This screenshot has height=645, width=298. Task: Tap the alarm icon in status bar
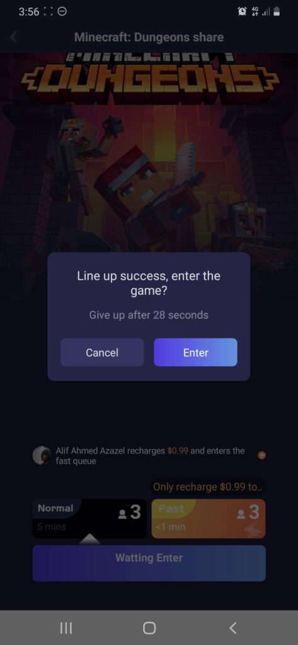(242, 12)
